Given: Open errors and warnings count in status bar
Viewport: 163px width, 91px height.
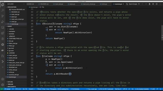Looking at the screenshot, I should (18, 89).
